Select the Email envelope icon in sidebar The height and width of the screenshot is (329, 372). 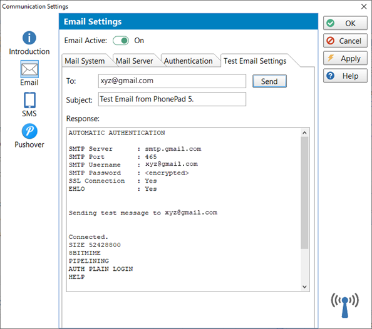[29, 69]
